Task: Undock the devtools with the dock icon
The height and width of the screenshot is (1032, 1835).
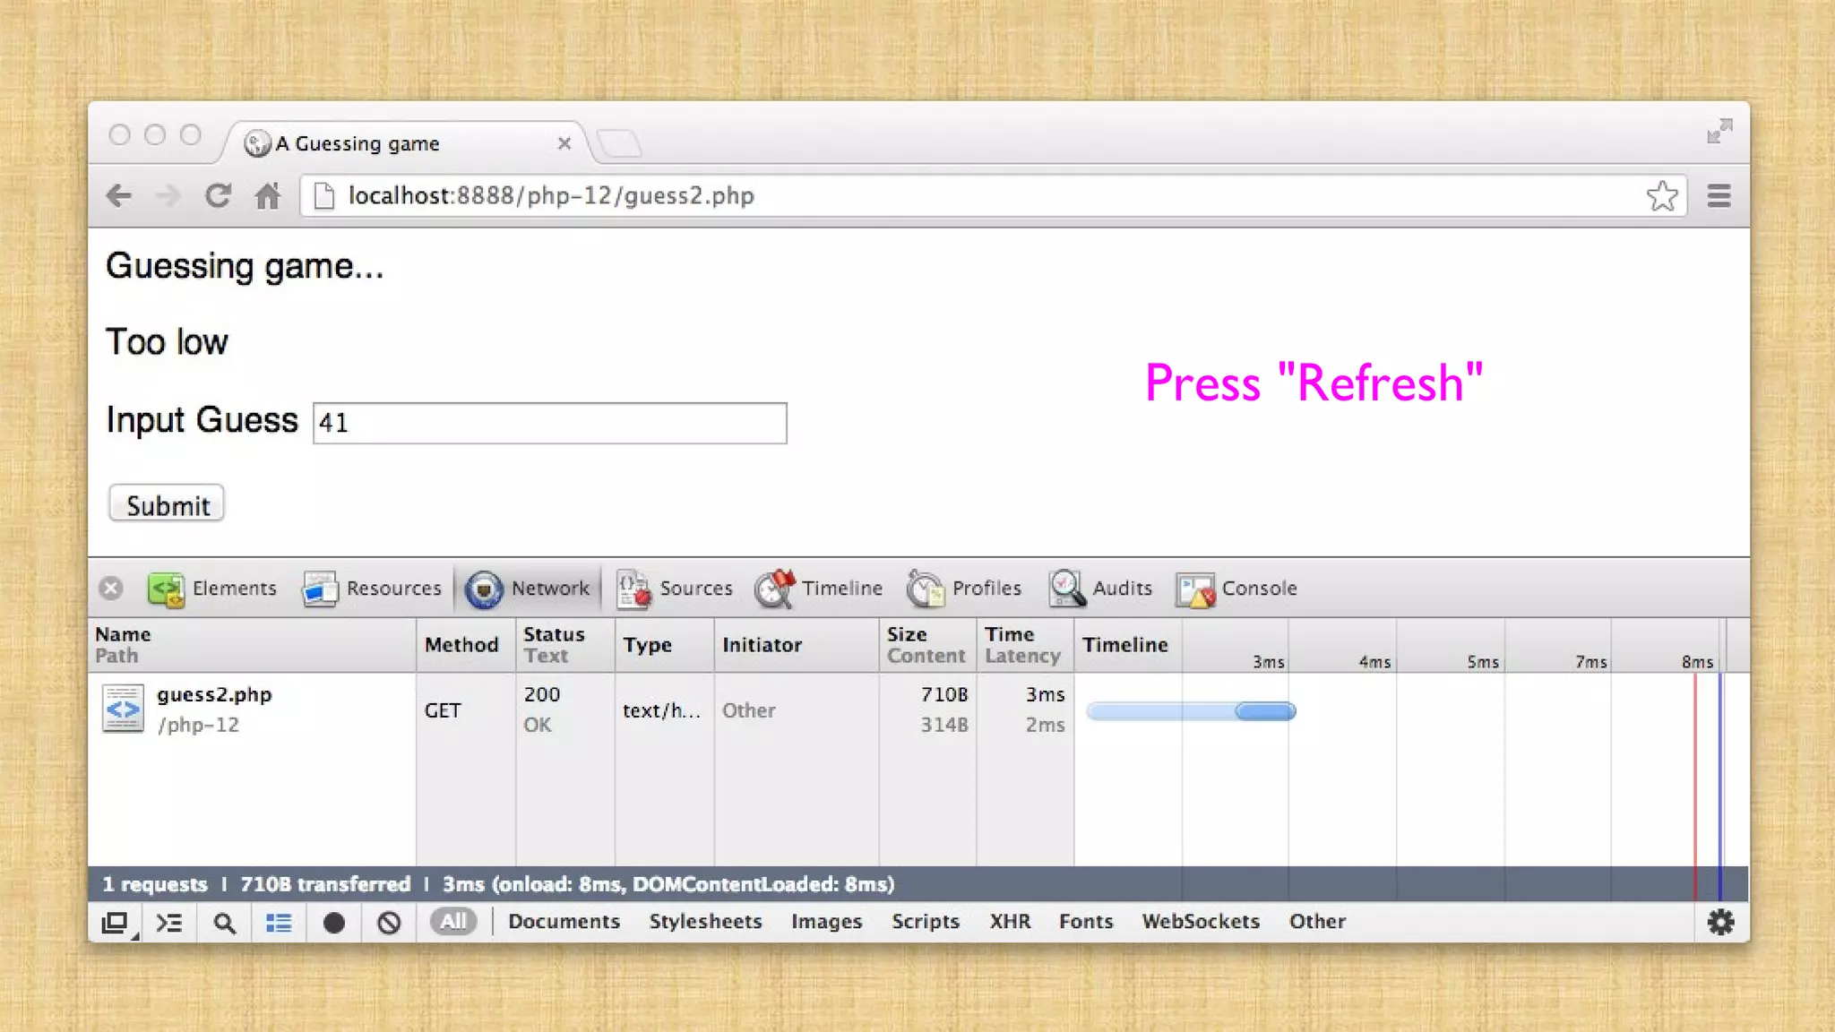Action: pyautogui.click(x=116, y=922)
